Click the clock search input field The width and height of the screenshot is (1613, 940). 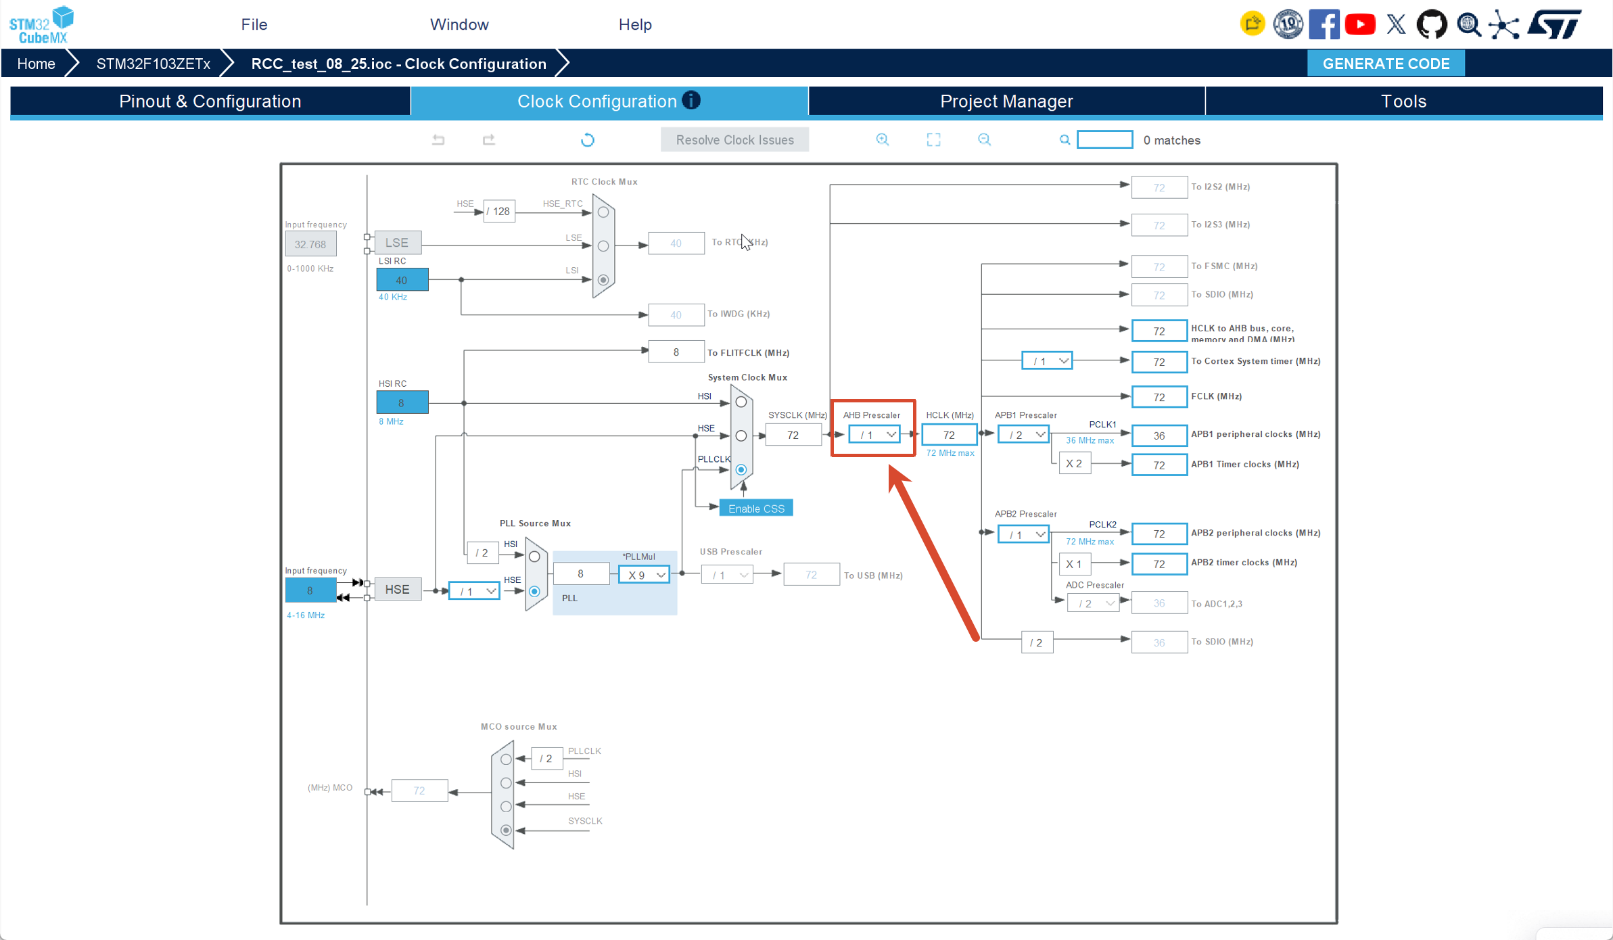(1105, 140)
